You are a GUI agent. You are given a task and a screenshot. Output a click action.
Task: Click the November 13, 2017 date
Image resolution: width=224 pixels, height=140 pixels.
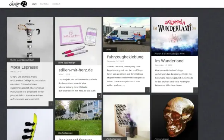(x=164, y=65)
